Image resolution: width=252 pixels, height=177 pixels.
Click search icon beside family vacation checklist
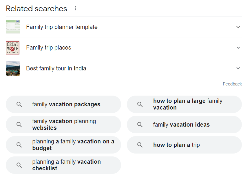19,165
